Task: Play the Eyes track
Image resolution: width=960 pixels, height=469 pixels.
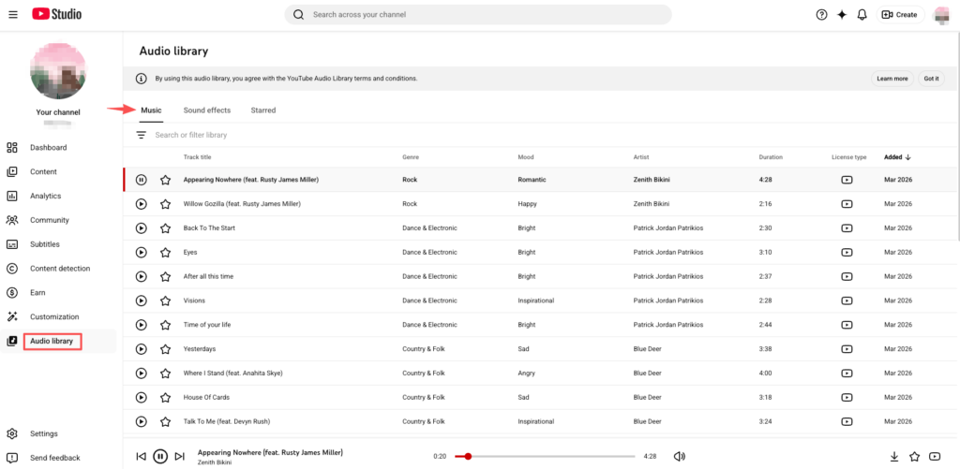Action: [x=141, y=252]
